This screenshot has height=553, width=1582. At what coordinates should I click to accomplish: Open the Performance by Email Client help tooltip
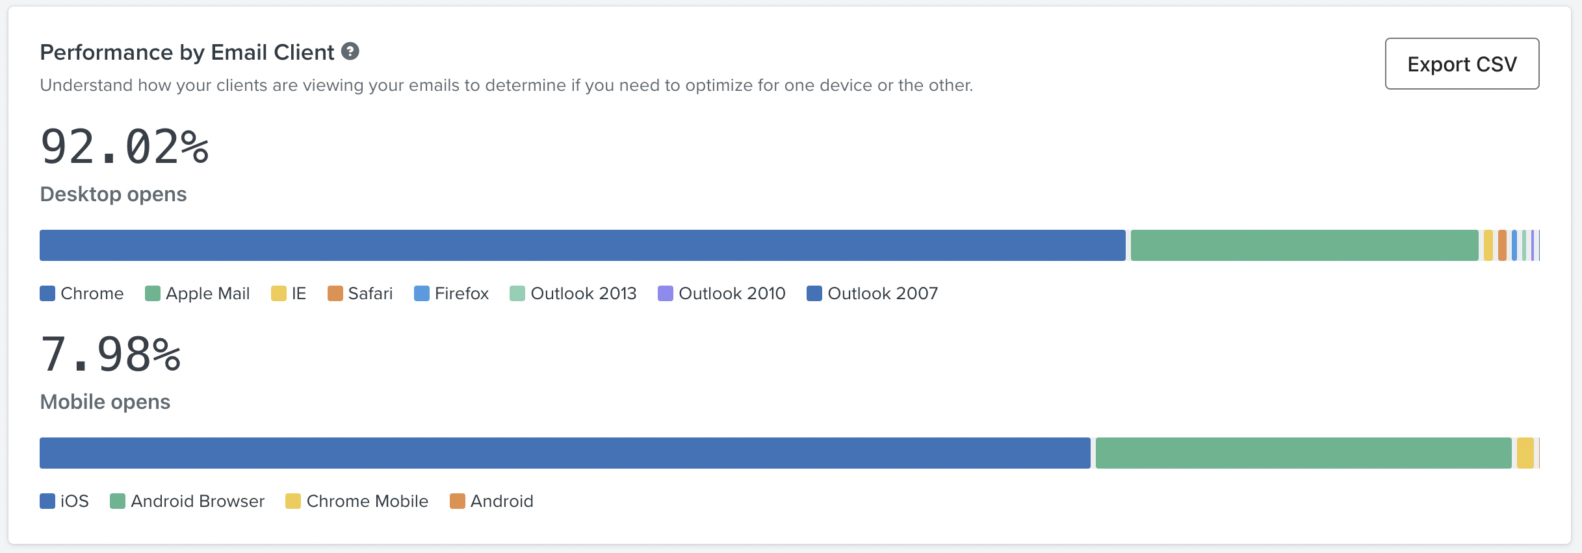point(351,52)
